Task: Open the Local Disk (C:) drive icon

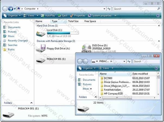Action: coord(41,34)
